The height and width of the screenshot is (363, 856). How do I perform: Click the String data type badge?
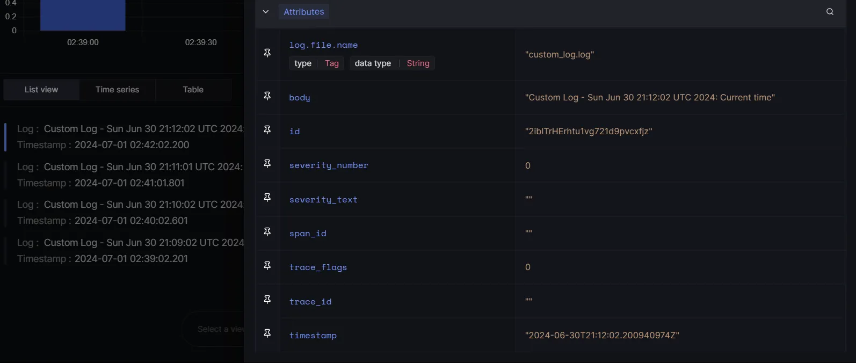tap(418, 63)
